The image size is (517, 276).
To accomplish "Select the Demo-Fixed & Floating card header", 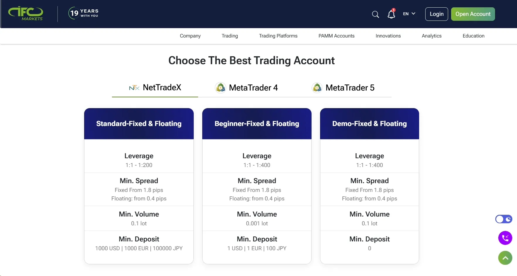I will (x=370, y=124).
